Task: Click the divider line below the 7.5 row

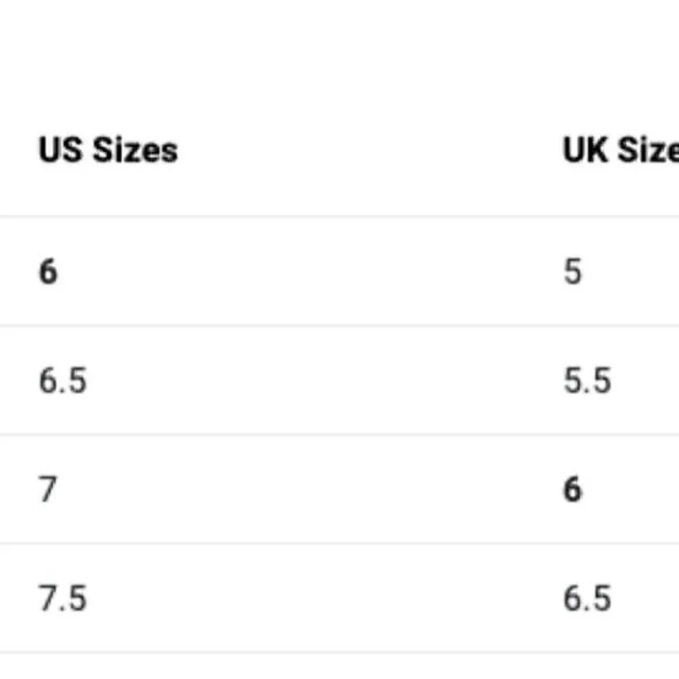Action: 339,652
